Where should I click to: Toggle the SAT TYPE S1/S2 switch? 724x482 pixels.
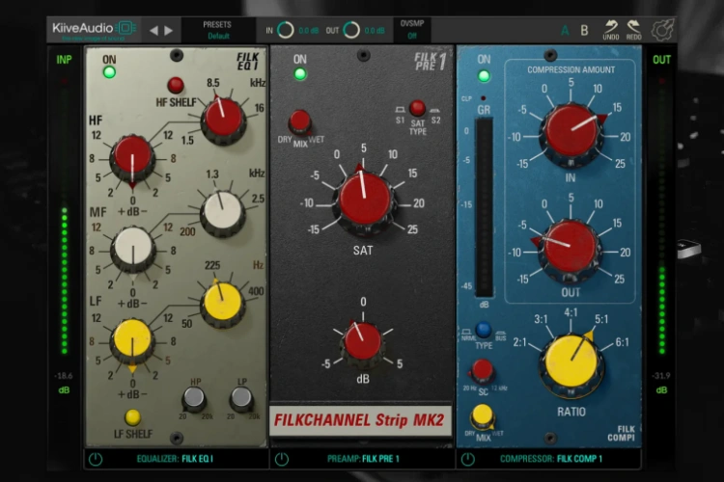click(x=417, y=108)
